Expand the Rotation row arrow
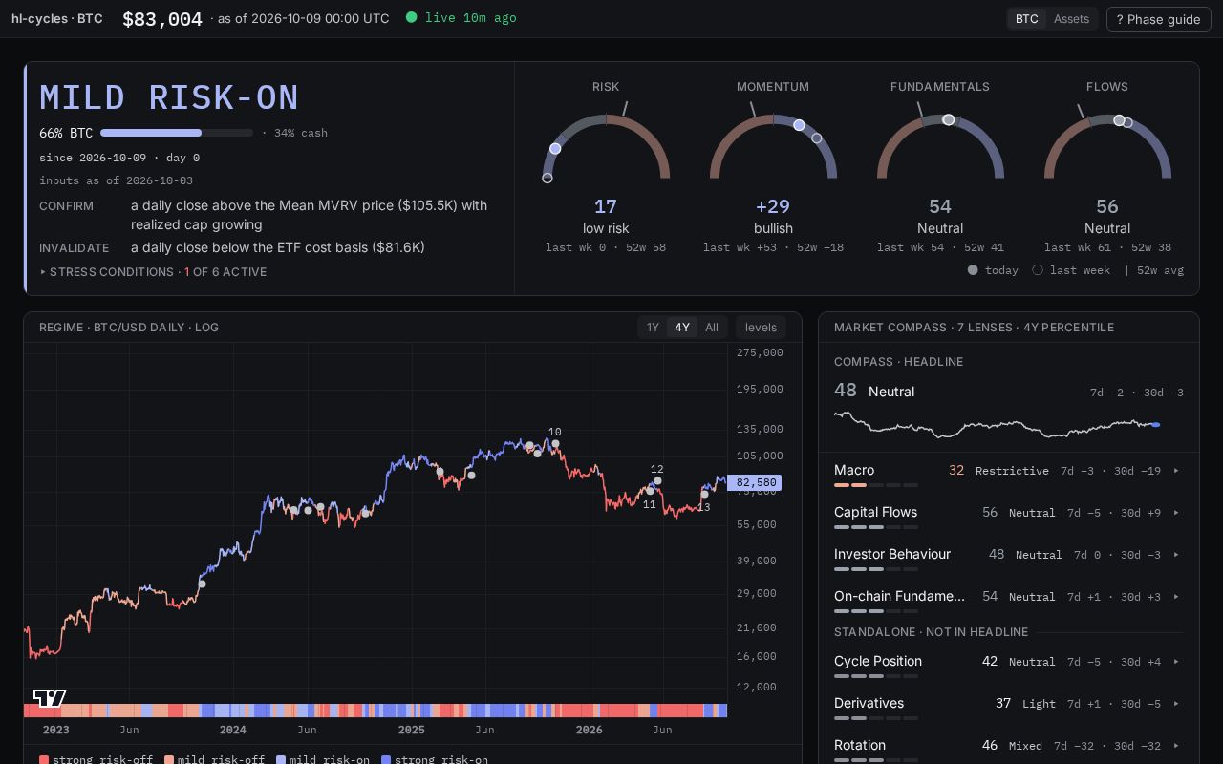 pyautogui.click(x=1176, y=746)
